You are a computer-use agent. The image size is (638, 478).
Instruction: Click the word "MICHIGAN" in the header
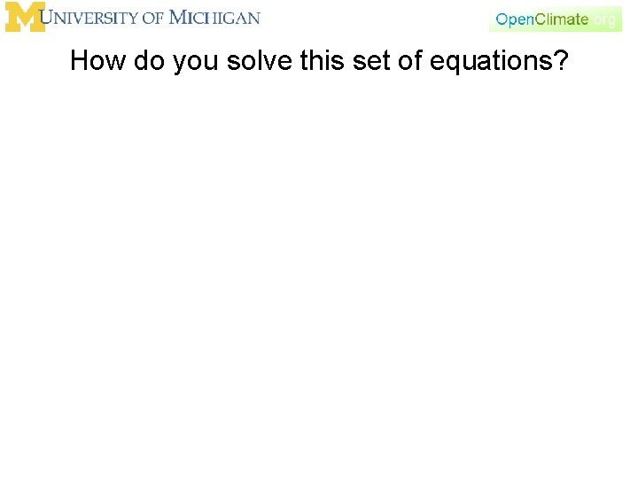click(x=214, y=18)
